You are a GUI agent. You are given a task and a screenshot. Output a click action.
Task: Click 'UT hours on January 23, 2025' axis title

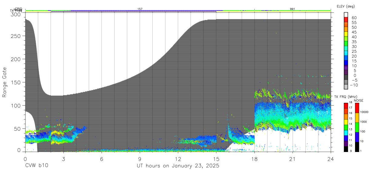tap(178, 166)
